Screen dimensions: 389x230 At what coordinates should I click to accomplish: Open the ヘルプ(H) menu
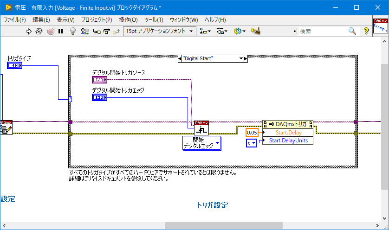[x=215, y=20]
